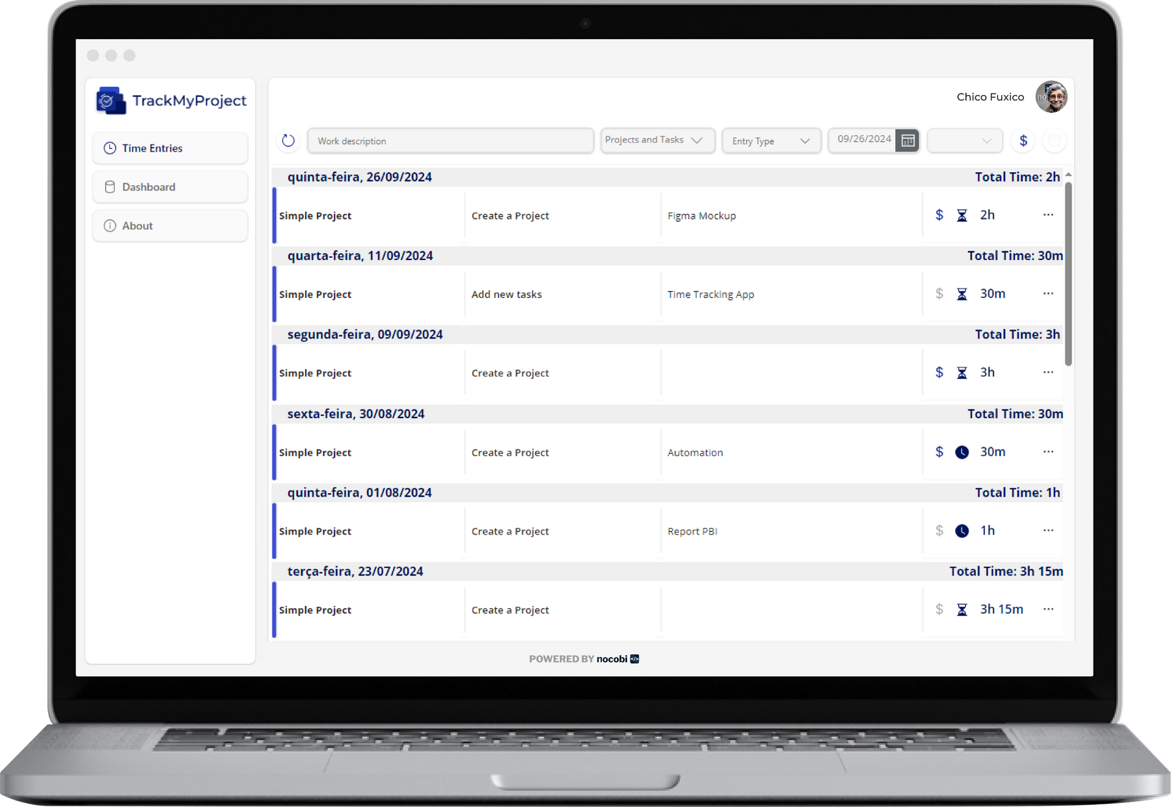Toggle the billable dollar button in toolbar
The width and height of the screenshot is (1171, 807).
[1023, 140]
